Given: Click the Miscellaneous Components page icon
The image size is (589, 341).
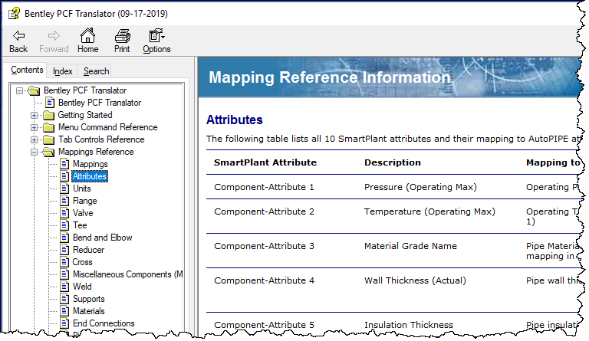Looking at the screenshot, I should pyautogui.click(x=64, y=274).
